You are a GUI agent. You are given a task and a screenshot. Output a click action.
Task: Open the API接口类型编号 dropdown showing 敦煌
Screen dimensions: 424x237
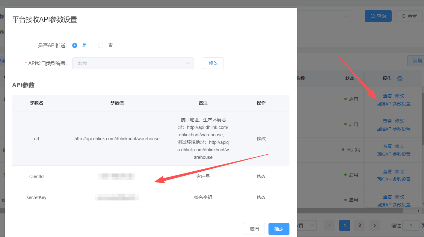pyautogui.click(x=133, y=63)
